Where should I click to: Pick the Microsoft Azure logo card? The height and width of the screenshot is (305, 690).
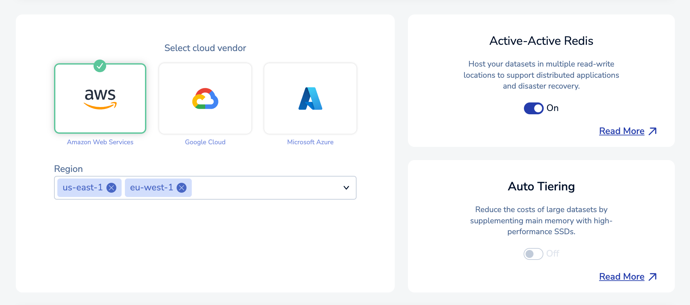(x=310, y=99)
